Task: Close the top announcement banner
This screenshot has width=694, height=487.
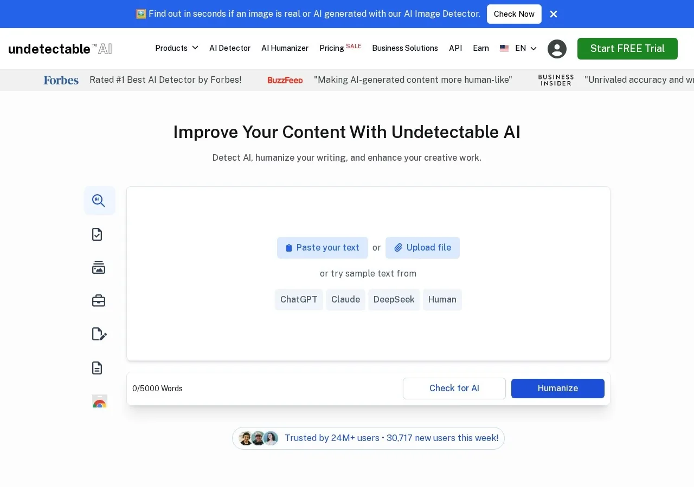Action: 554,14
